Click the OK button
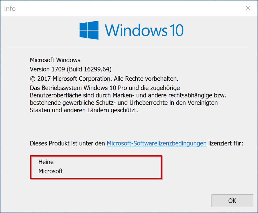The height and width of the screenshot is (213, 258). point(232,200)
